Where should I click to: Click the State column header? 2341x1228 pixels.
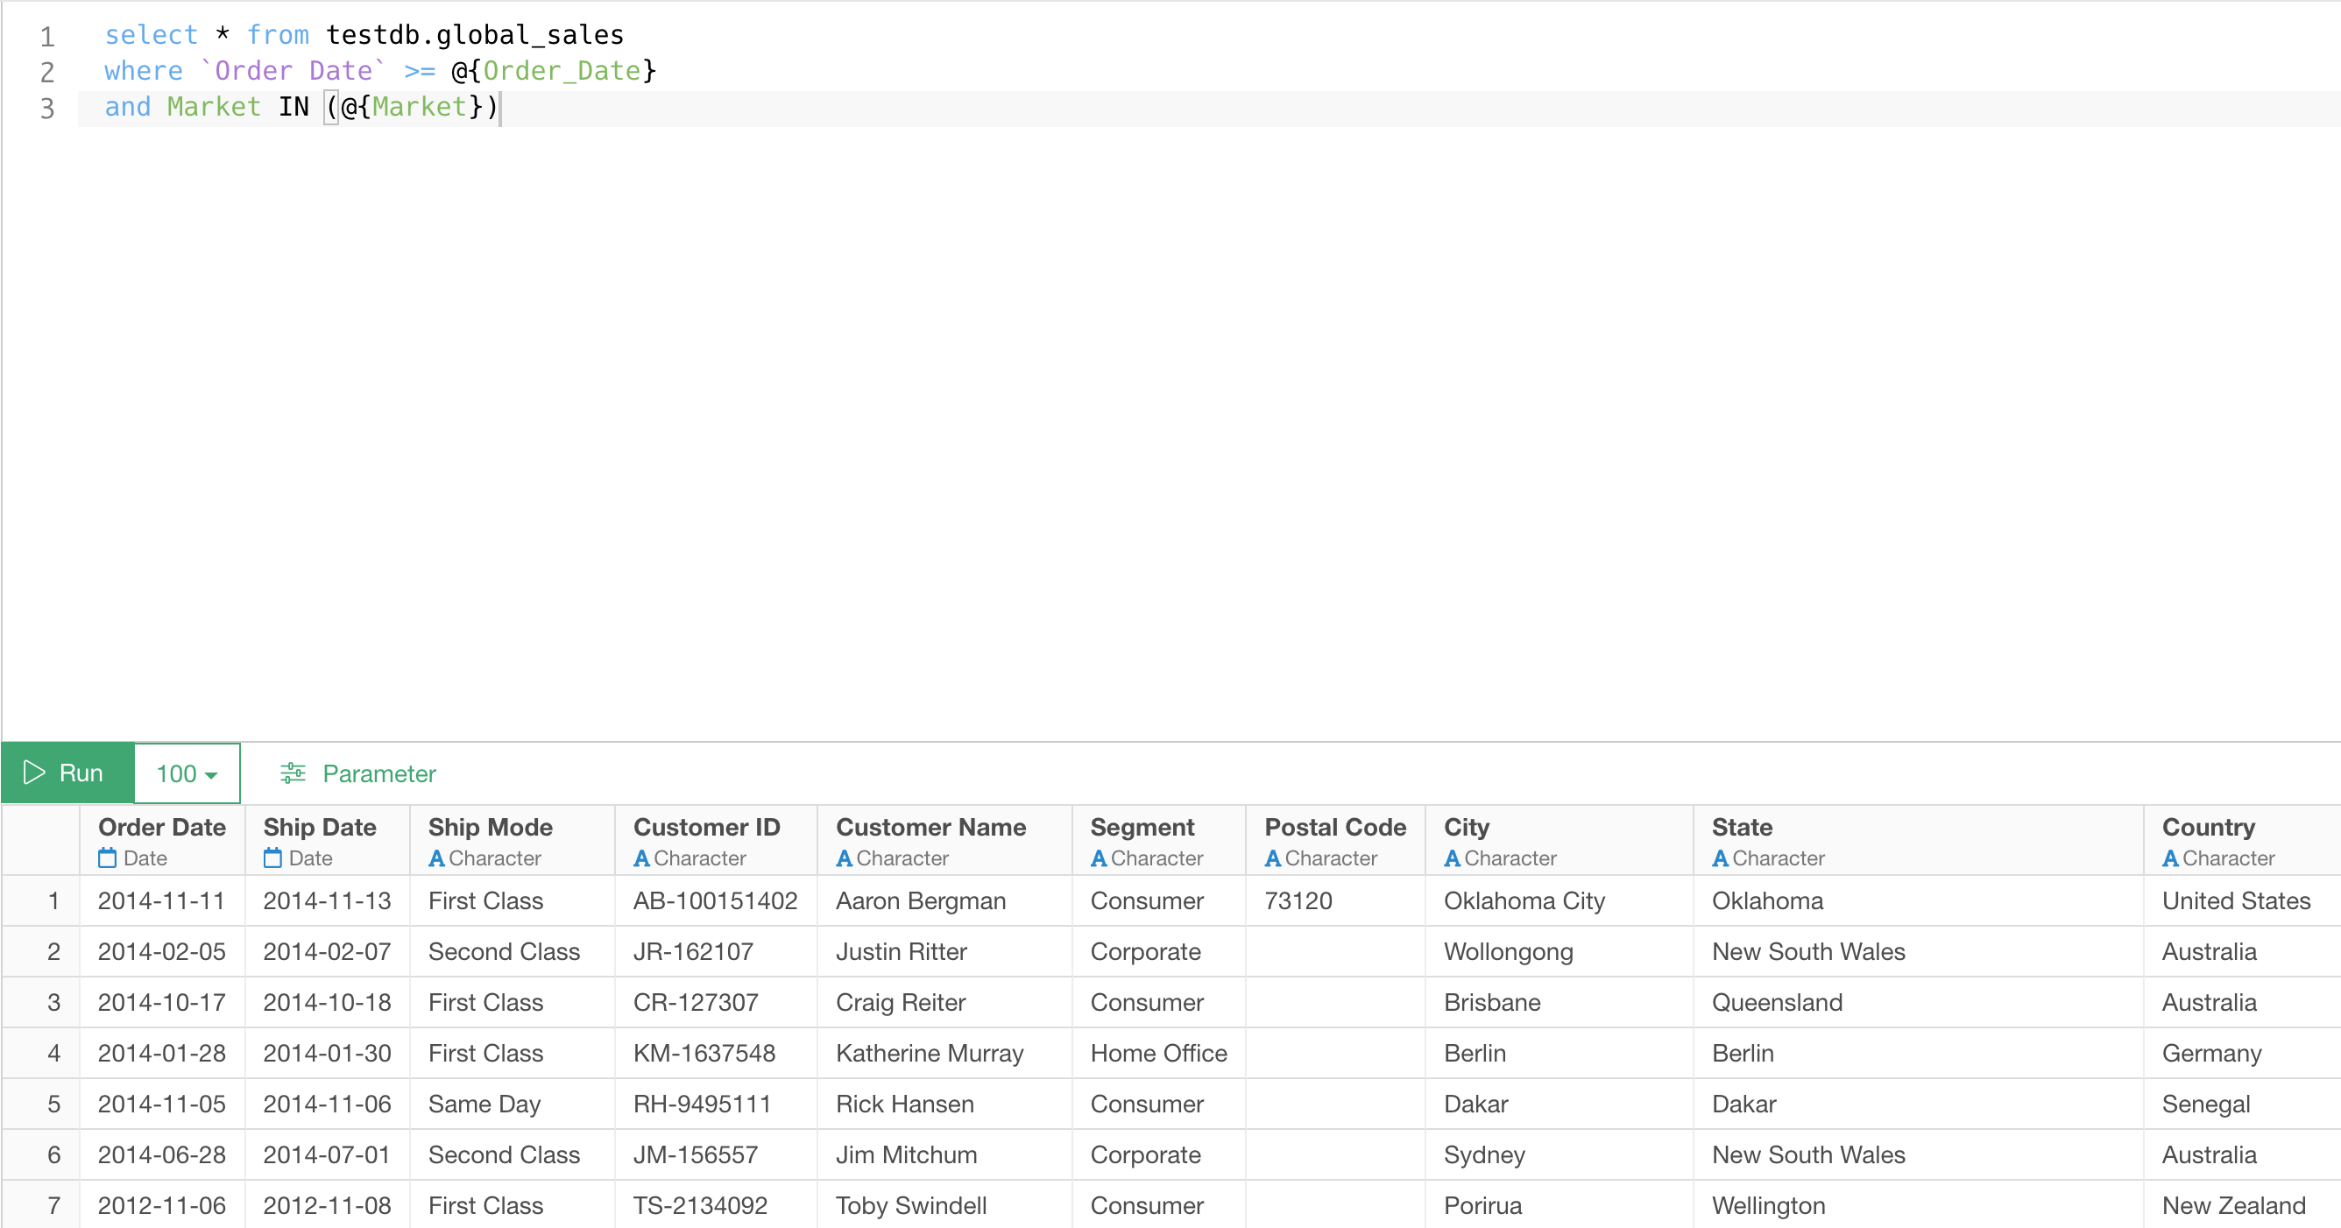coord(1741,827)
